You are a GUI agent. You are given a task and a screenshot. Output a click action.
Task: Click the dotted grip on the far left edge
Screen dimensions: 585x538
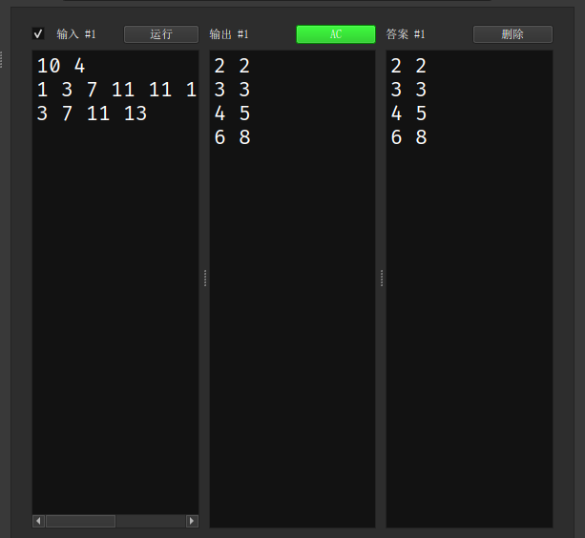2,59
